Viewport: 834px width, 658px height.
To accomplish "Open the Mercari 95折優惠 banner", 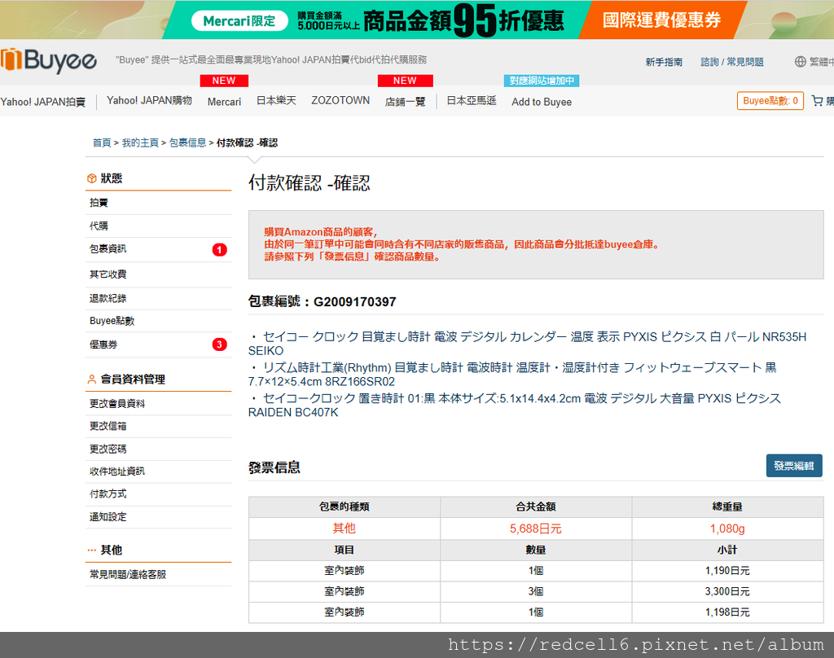I will click(x=378, y=20).
